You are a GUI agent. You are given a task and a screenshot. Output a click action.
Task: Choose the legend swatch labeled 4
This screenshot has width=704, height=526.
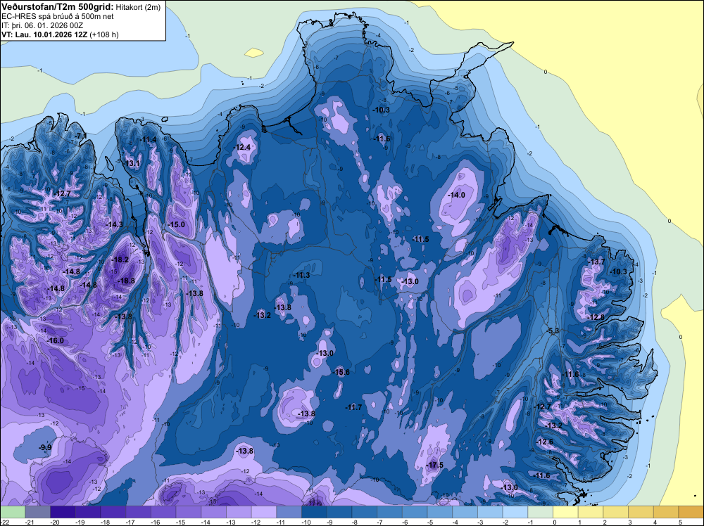pyautogui.click(x=666, y=512)
